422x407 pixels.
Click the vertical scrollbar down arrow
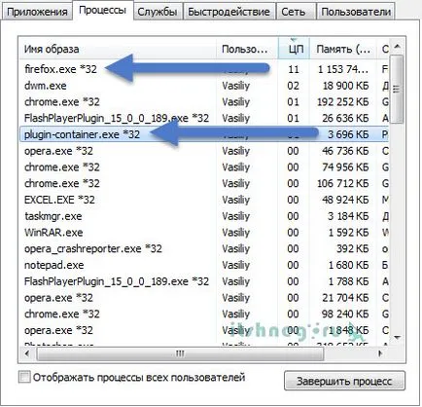[398, 338]
